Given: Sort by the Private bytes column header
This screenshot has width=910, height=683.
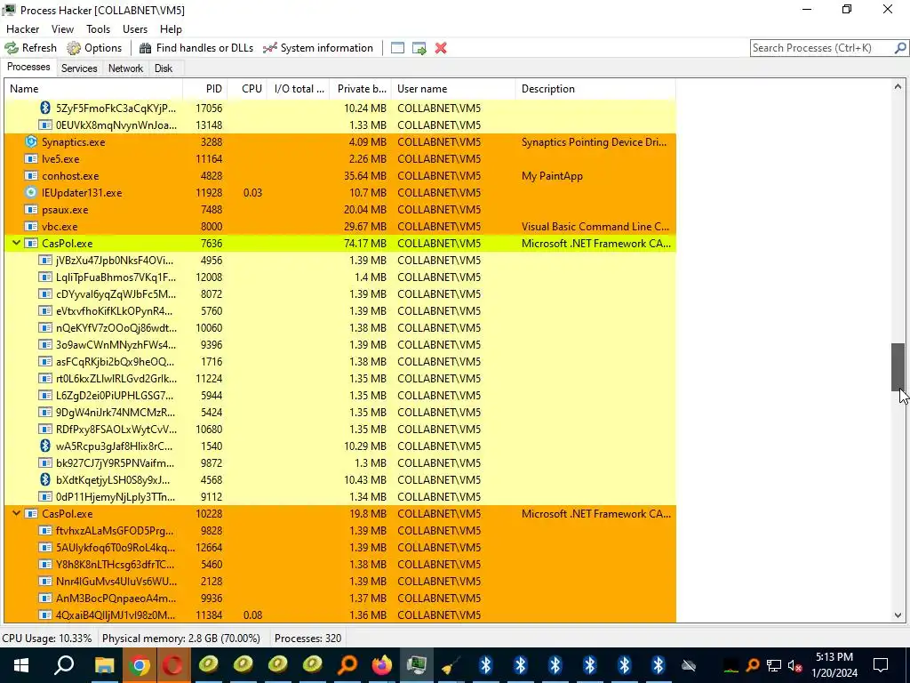Looking at the screenshot, I should click(361, 89).
